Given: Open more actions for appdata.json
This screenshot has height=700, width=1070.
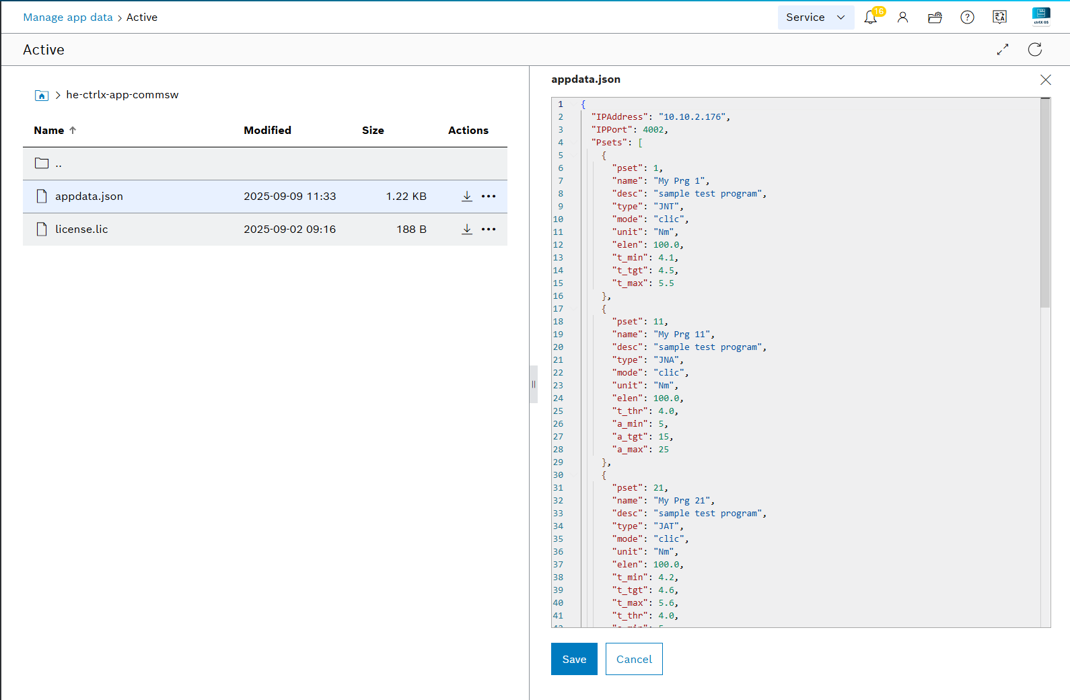Looking at the screenshot, I should tap(489, 197).
